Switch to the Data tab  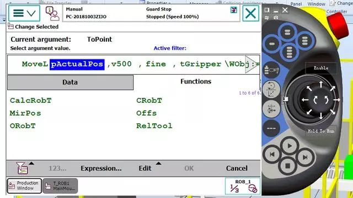[70, 82]
